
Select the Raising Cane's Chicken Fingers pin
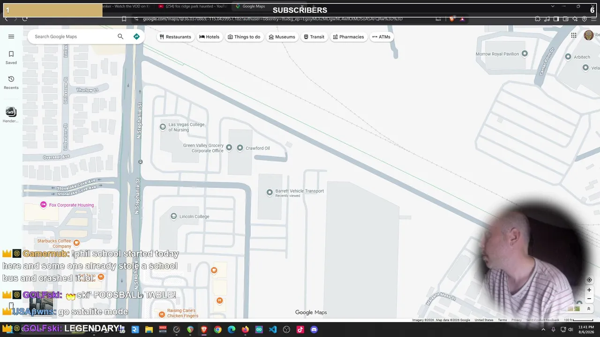(162, 314)
